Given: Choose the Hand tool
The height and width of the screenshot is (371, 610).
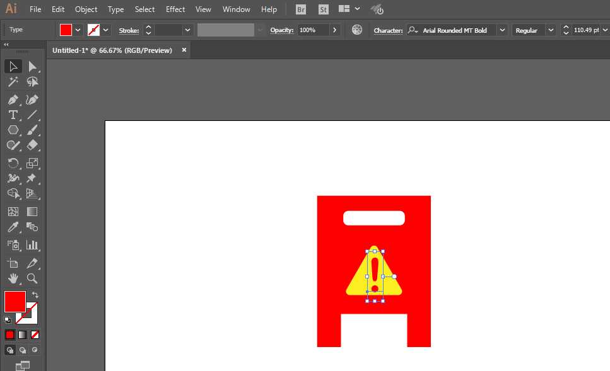Looking at the screenshot, I should pos(13,278).
